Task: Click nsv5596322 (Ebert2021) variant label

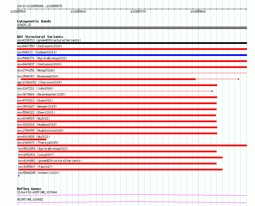Action: 36,112
